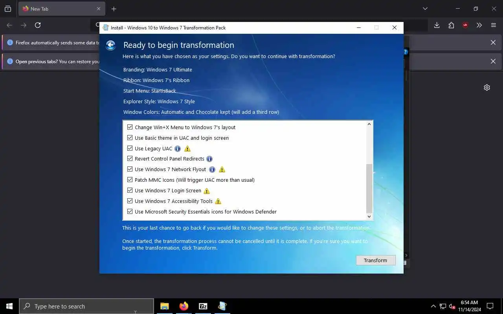Show hidden system tray icons
The height and width of the screenshot is (314, 503).
tap(433, 306)
